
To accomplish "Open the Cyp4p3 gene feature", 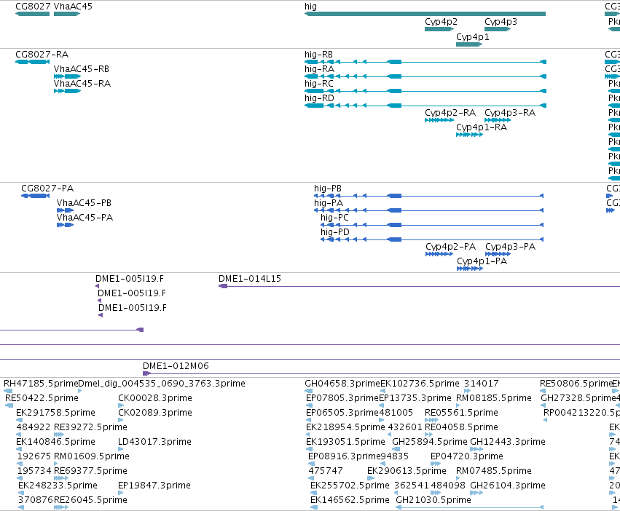I will 498,29.
